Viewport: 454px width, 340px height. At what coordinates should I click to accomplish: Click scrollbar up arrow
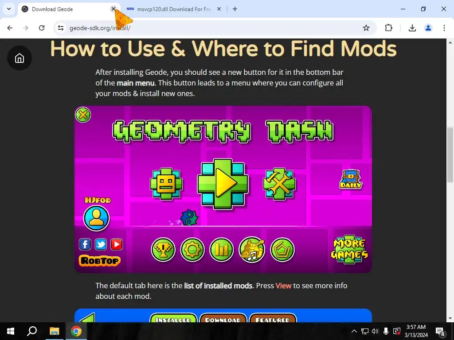tap(450, 42)
